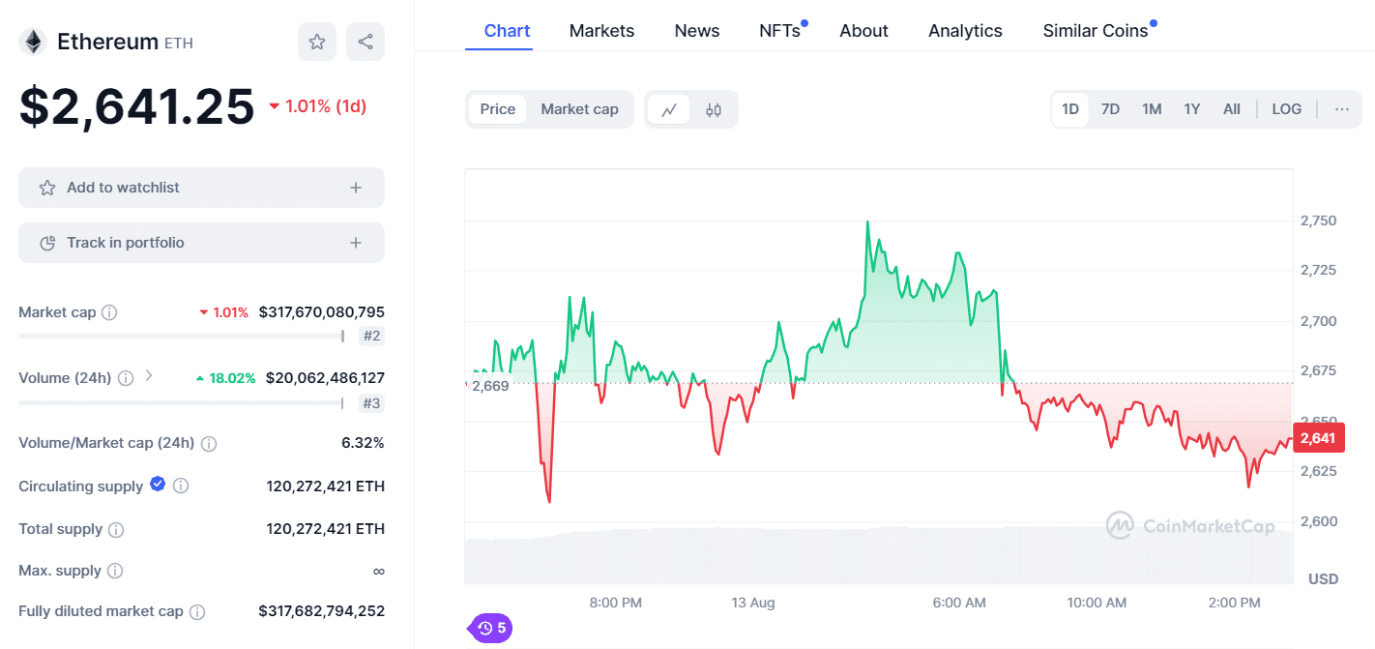This screenshot has height=649, width=1375.
Task: Click the market cap rank progress bar
Action: pyautogui.click(x=181, y=337)
